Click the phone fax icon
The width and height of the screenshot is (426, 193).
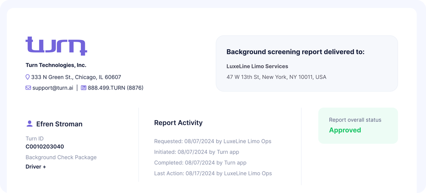pyautogui.click(x=83, y=88)
